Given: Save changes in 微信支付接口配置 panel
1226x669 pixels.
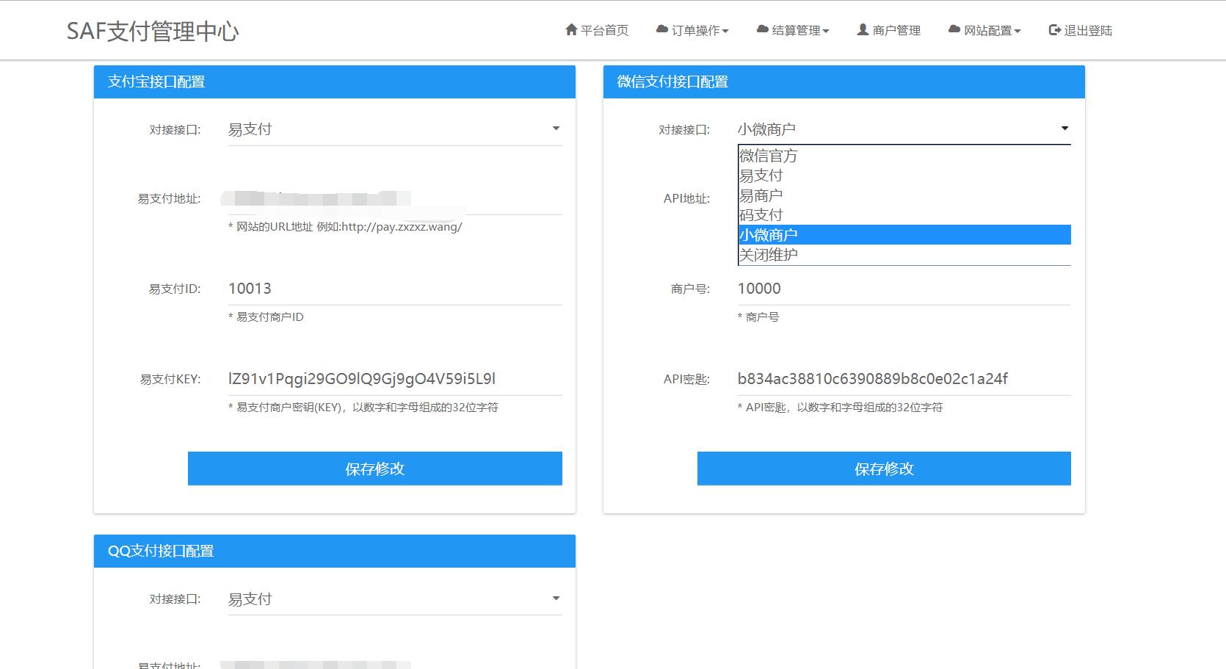Looking at the screenshot, I should [x=884, y=469].
